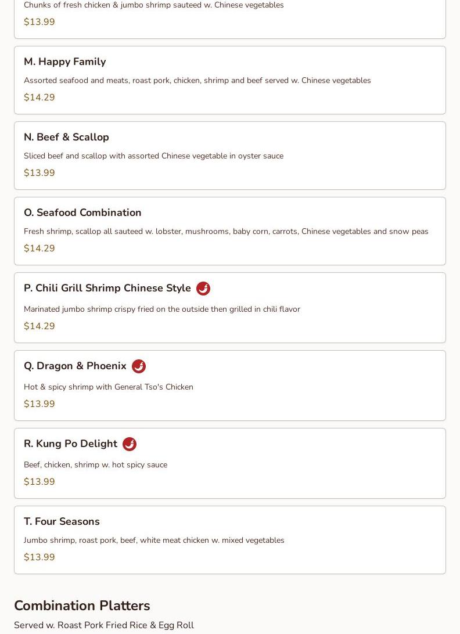Open the M. Happy Family menu item
Image resolution: width=460 pixels, height=634 pixels.
pyautogui.click(x=230, y=80)
